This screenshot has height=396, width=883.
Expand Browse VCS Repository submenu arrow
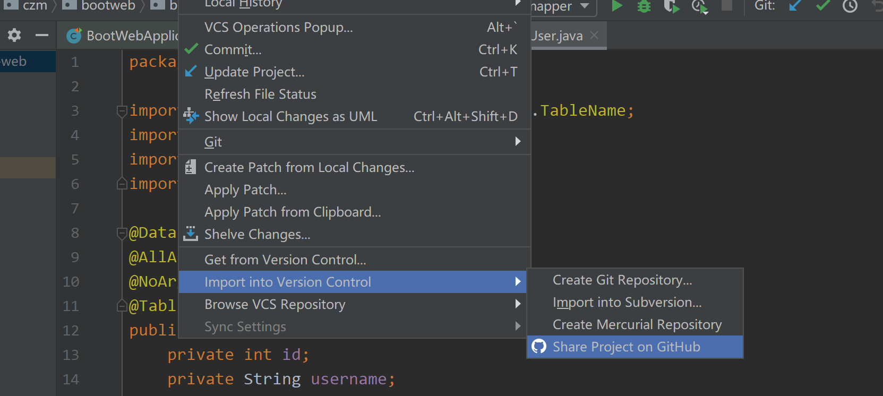click(518, 304)
